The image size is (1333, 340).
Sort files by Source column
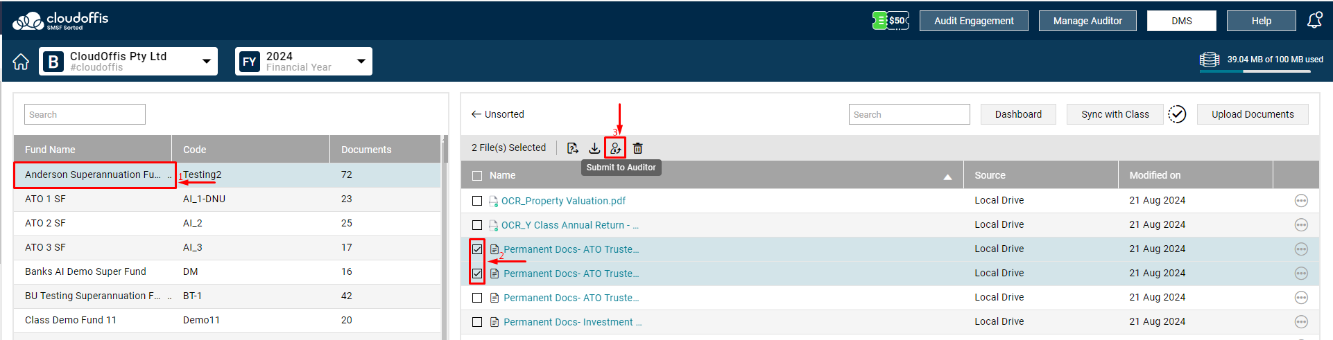tap(1040, 175)
